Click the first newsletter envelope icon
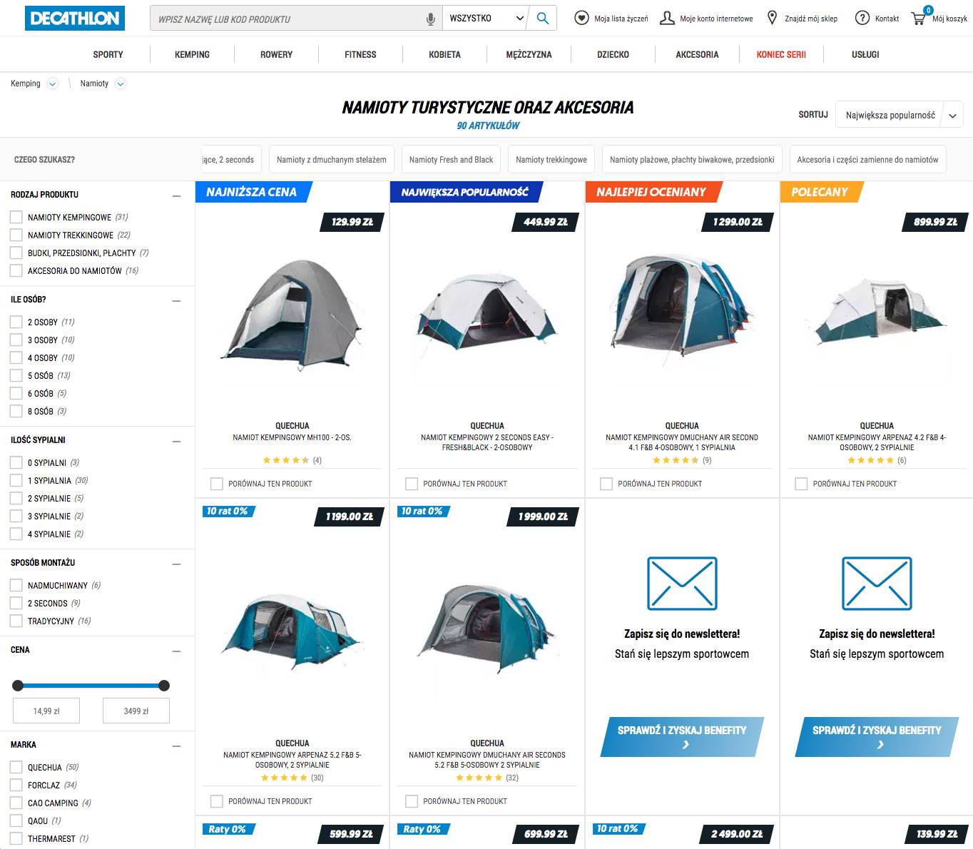973x849 pixels. tap(682, 584)
